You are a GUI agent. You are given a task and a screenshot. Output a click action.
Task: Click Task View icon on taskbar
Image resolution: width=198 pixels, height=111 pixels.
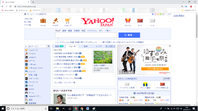[51, 109]
